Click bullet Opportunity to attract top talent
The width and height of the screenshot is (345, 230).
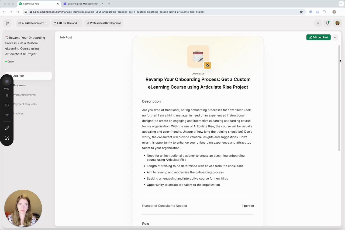pyautogui.click(x=183, y=185)
